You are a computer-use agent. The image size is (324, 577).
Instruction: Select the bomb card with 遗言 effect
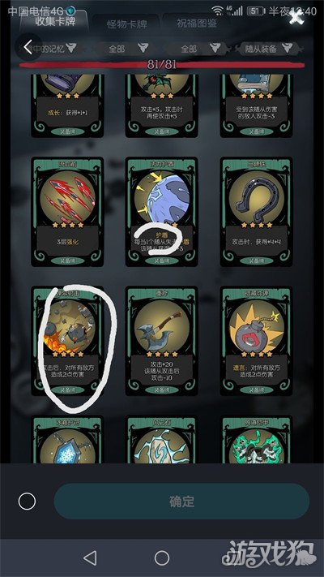click(x=256, y=341)
